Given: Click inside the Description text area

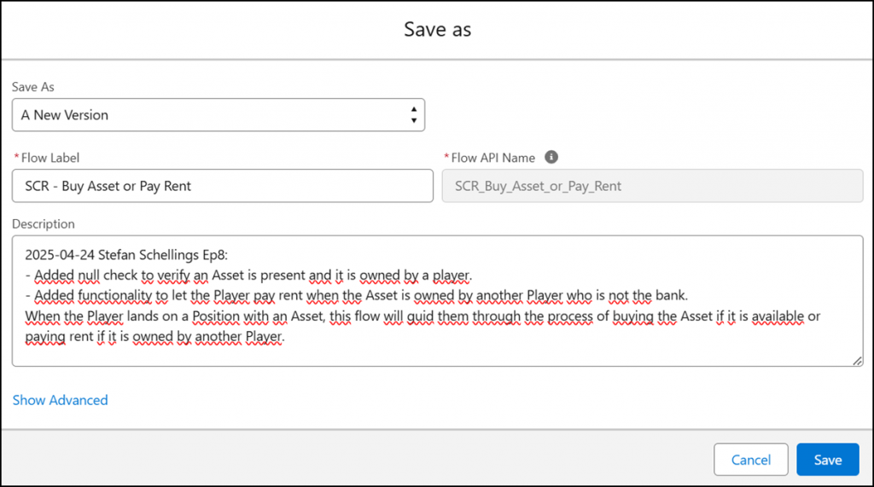Looking at the screenshot, I should [438, 301].
